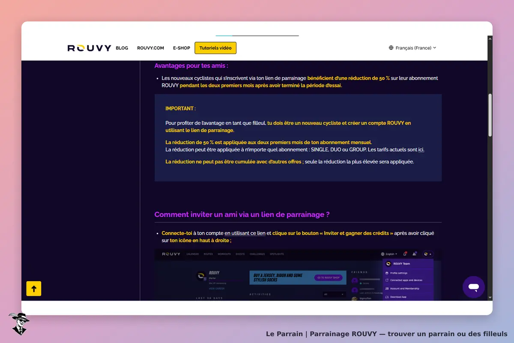Image resolution: width=514 pixels, height=343 pixels.
Task: Expand the Français (France) language dropdown
Action: pos(412,48)
